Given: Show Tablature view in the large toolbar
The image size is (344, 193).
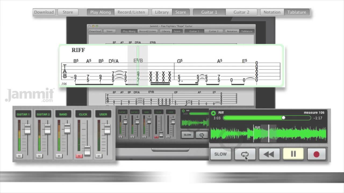Looking at the screenshot, I should point(297,12).
